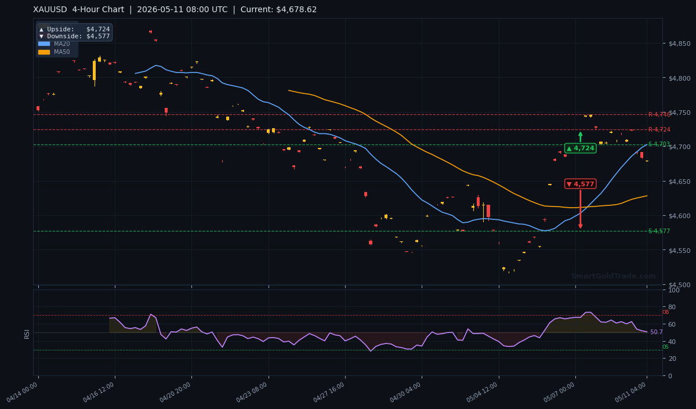Select the MA50 legend label
Image resolution: width=696 pixels, height=409 pixels.
point(62,52)
